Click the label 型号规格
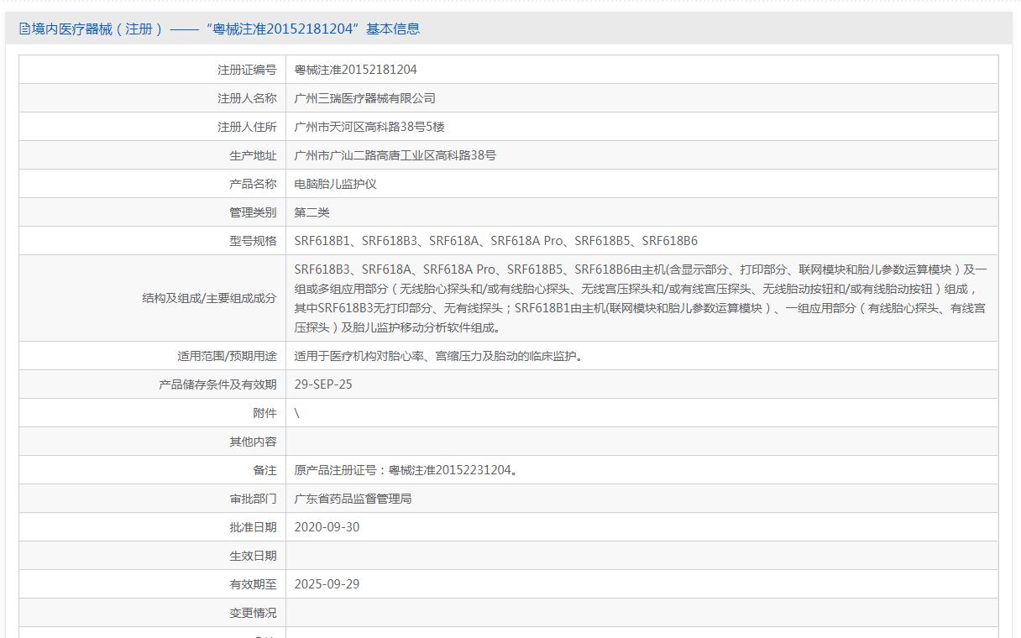 253,241
